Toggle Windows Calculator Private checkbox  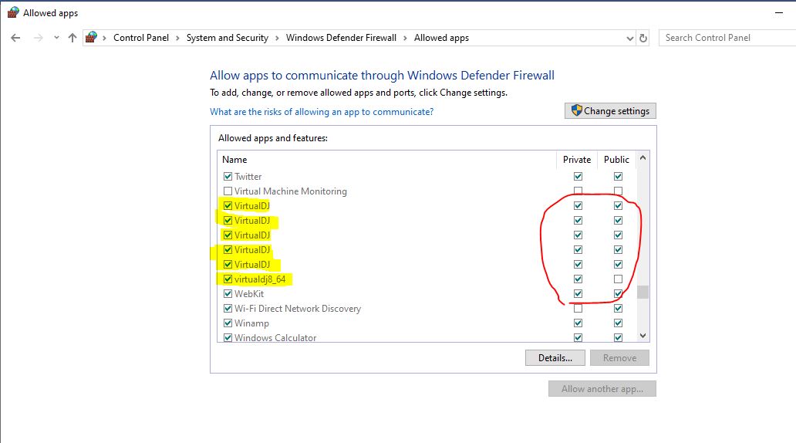pos(578,337)
